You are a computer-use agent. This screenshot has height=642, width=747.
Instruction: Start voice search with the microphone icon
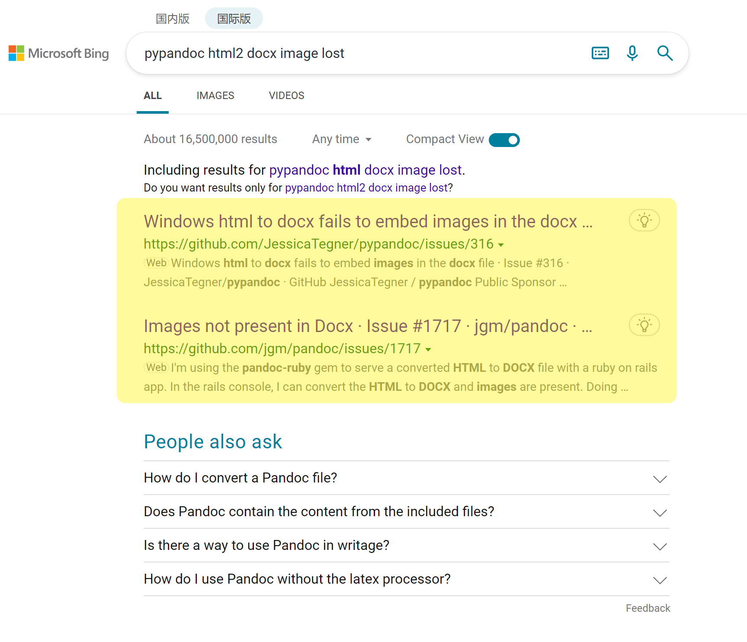(632, 53)
